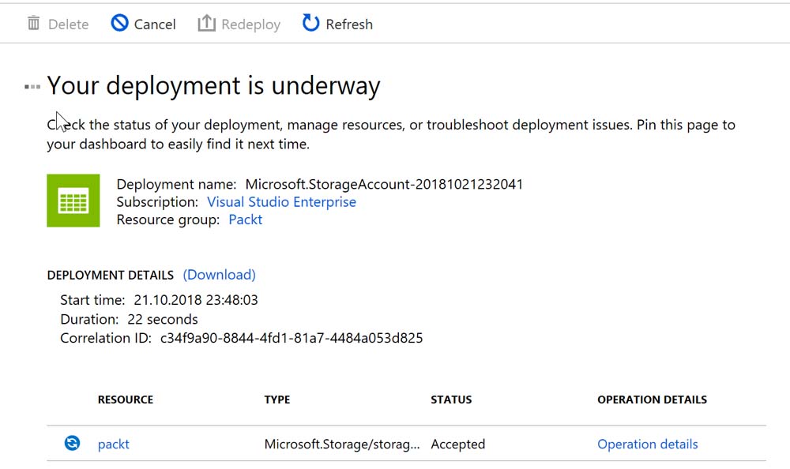
Task: Click the sync status icon beside packt
Action: [72, 444]
